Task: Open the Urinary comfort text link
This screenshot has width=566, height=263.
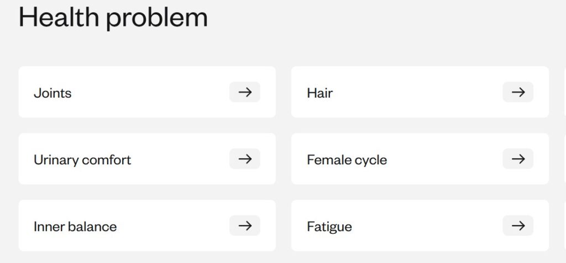Action: [x=82, y=160]
